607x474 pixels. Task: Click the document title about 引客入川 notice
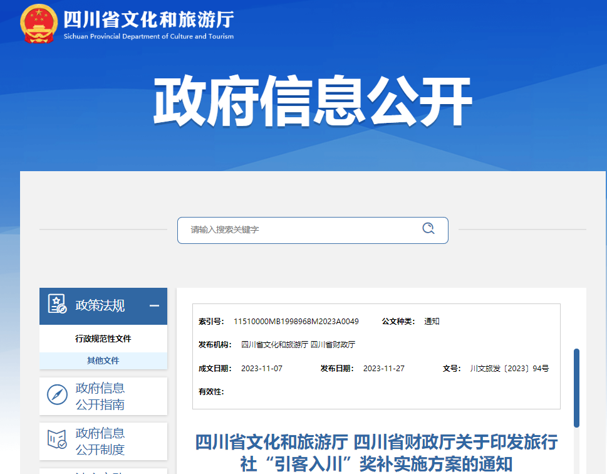(376, 452)
